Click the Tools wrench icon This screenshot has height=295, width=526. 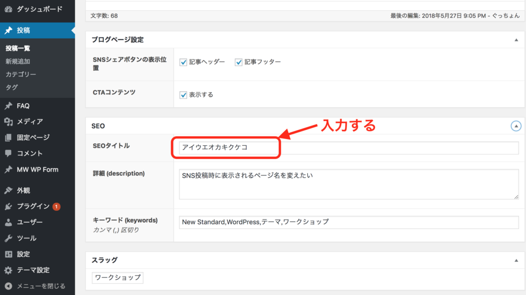tap(8, 238)
